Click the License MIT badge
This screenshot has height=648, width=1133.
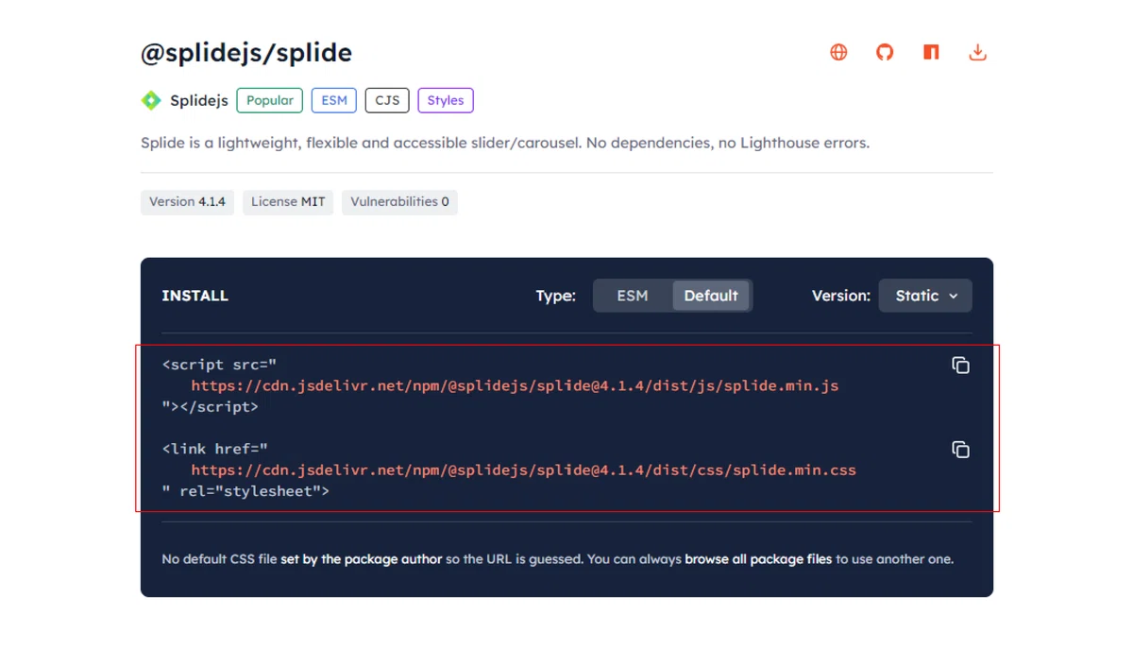[288, 202]
